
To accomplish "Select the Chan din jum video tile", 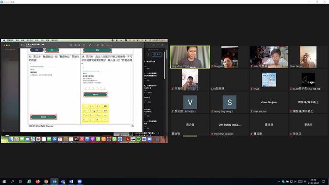I will pos(308,57).
